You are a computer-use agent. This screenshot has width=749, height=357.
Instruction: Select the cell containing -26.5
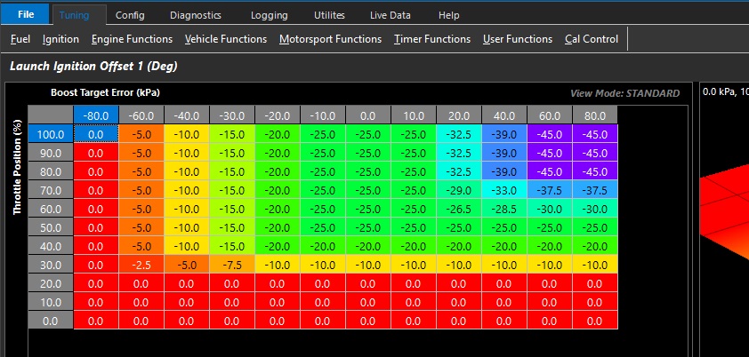coord(459,208)
